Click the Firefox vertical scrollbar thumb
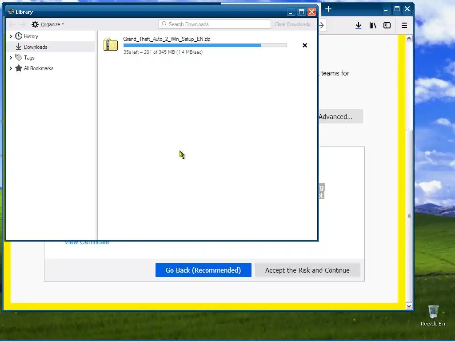The height and width of the screenshot is (341, 455). [x=409, y=216]
